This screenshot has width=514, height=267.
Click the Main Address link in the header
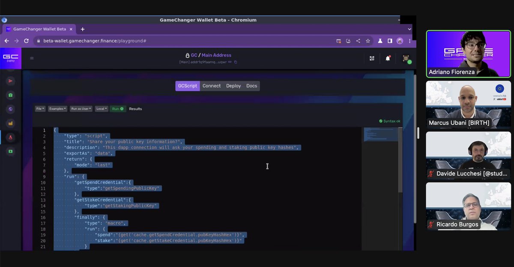[x=216, y=55]
